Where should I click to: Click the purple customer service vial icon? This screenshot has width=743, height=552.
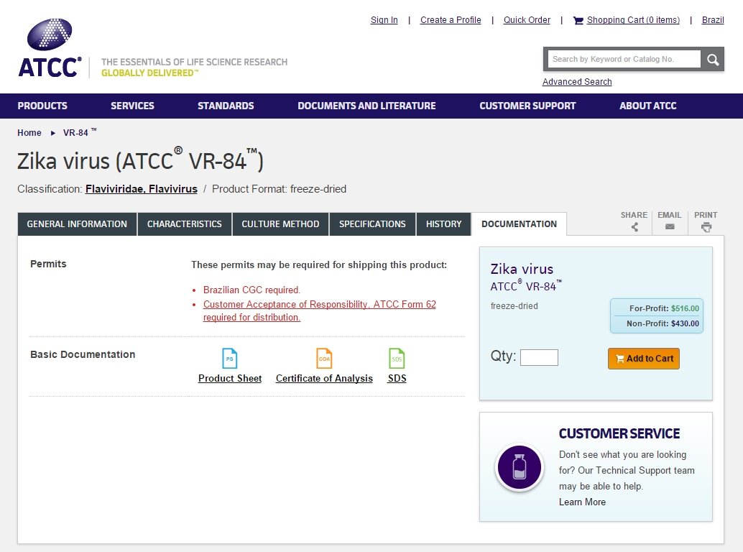click(x=520, y=467)
